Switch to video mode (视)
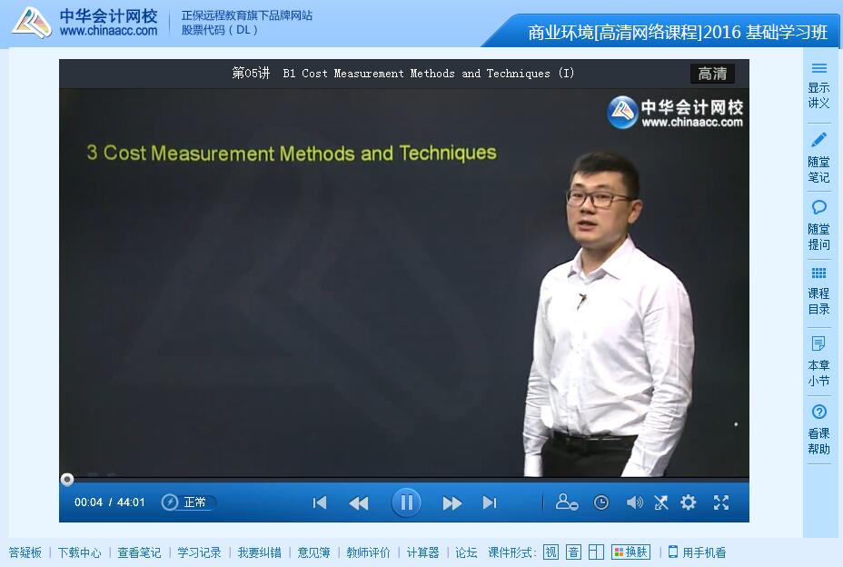Viewport: 843px width, 567px height. [x=551, y=552]
